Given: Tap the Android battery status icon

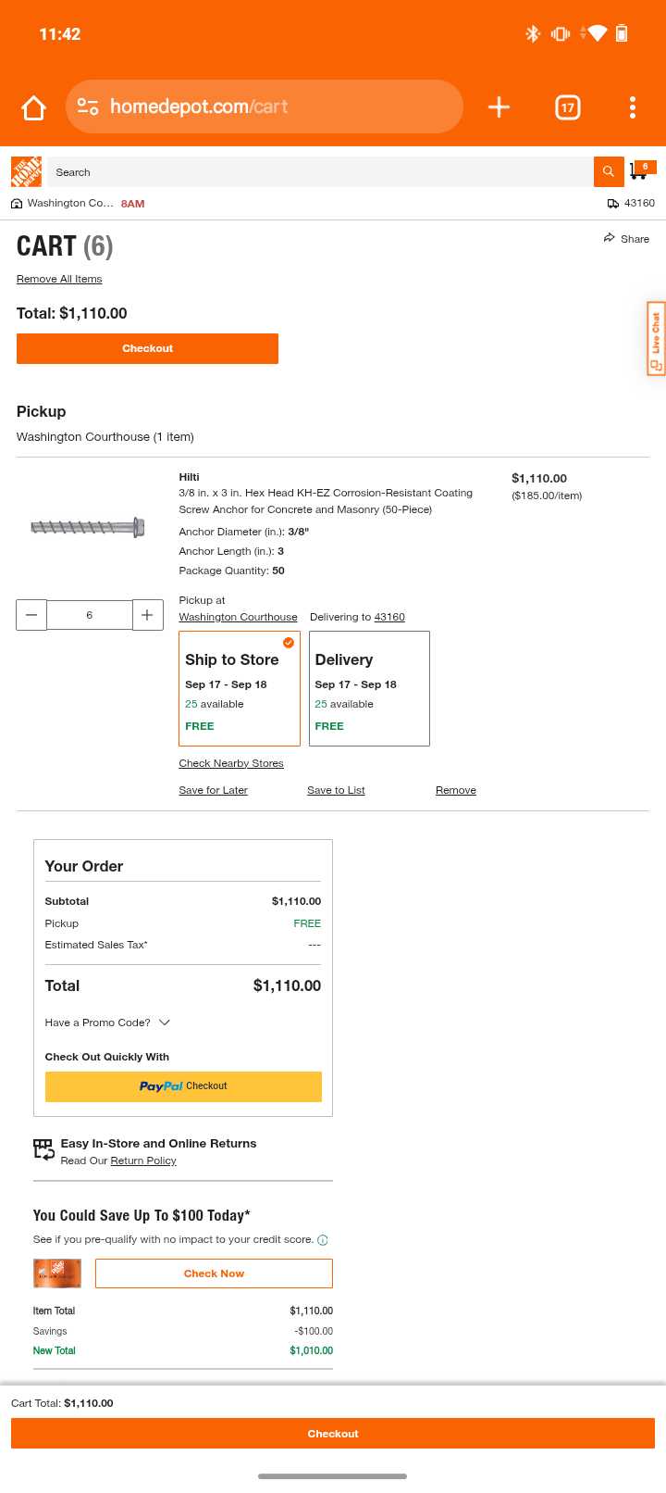Looking at the screenshot, I should (622, 33).
